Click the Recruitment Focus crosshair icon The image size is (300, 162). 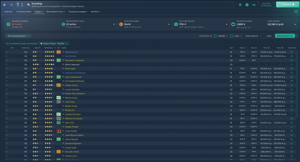(x=63, y=24)
